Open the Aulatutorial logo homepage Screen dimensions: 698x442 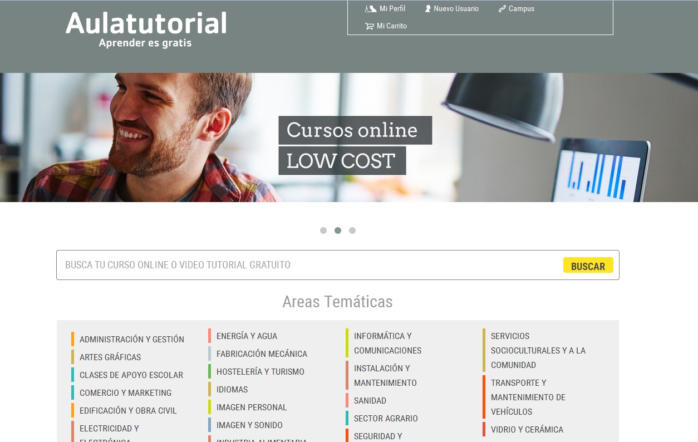click(x=146, y=29)
